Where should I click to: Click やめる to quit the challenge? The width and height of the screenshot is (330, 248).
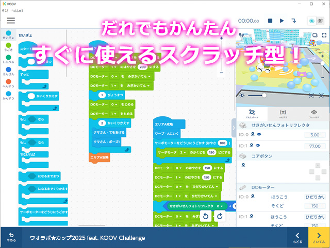[x=11, y=237]
